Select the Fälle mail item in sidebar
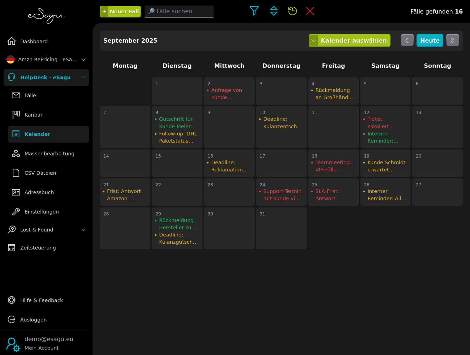 click(30, 95)
